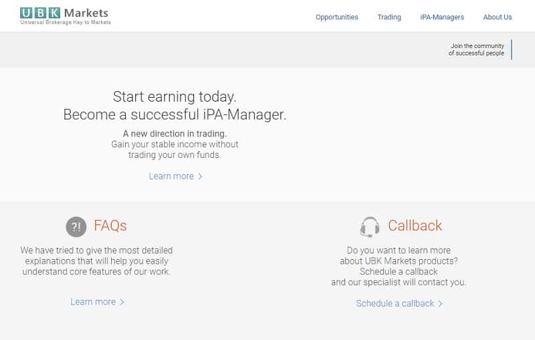535x340 pixels.
Task: Click the arrow after Schedule a callback
Action: pos(441,304)
